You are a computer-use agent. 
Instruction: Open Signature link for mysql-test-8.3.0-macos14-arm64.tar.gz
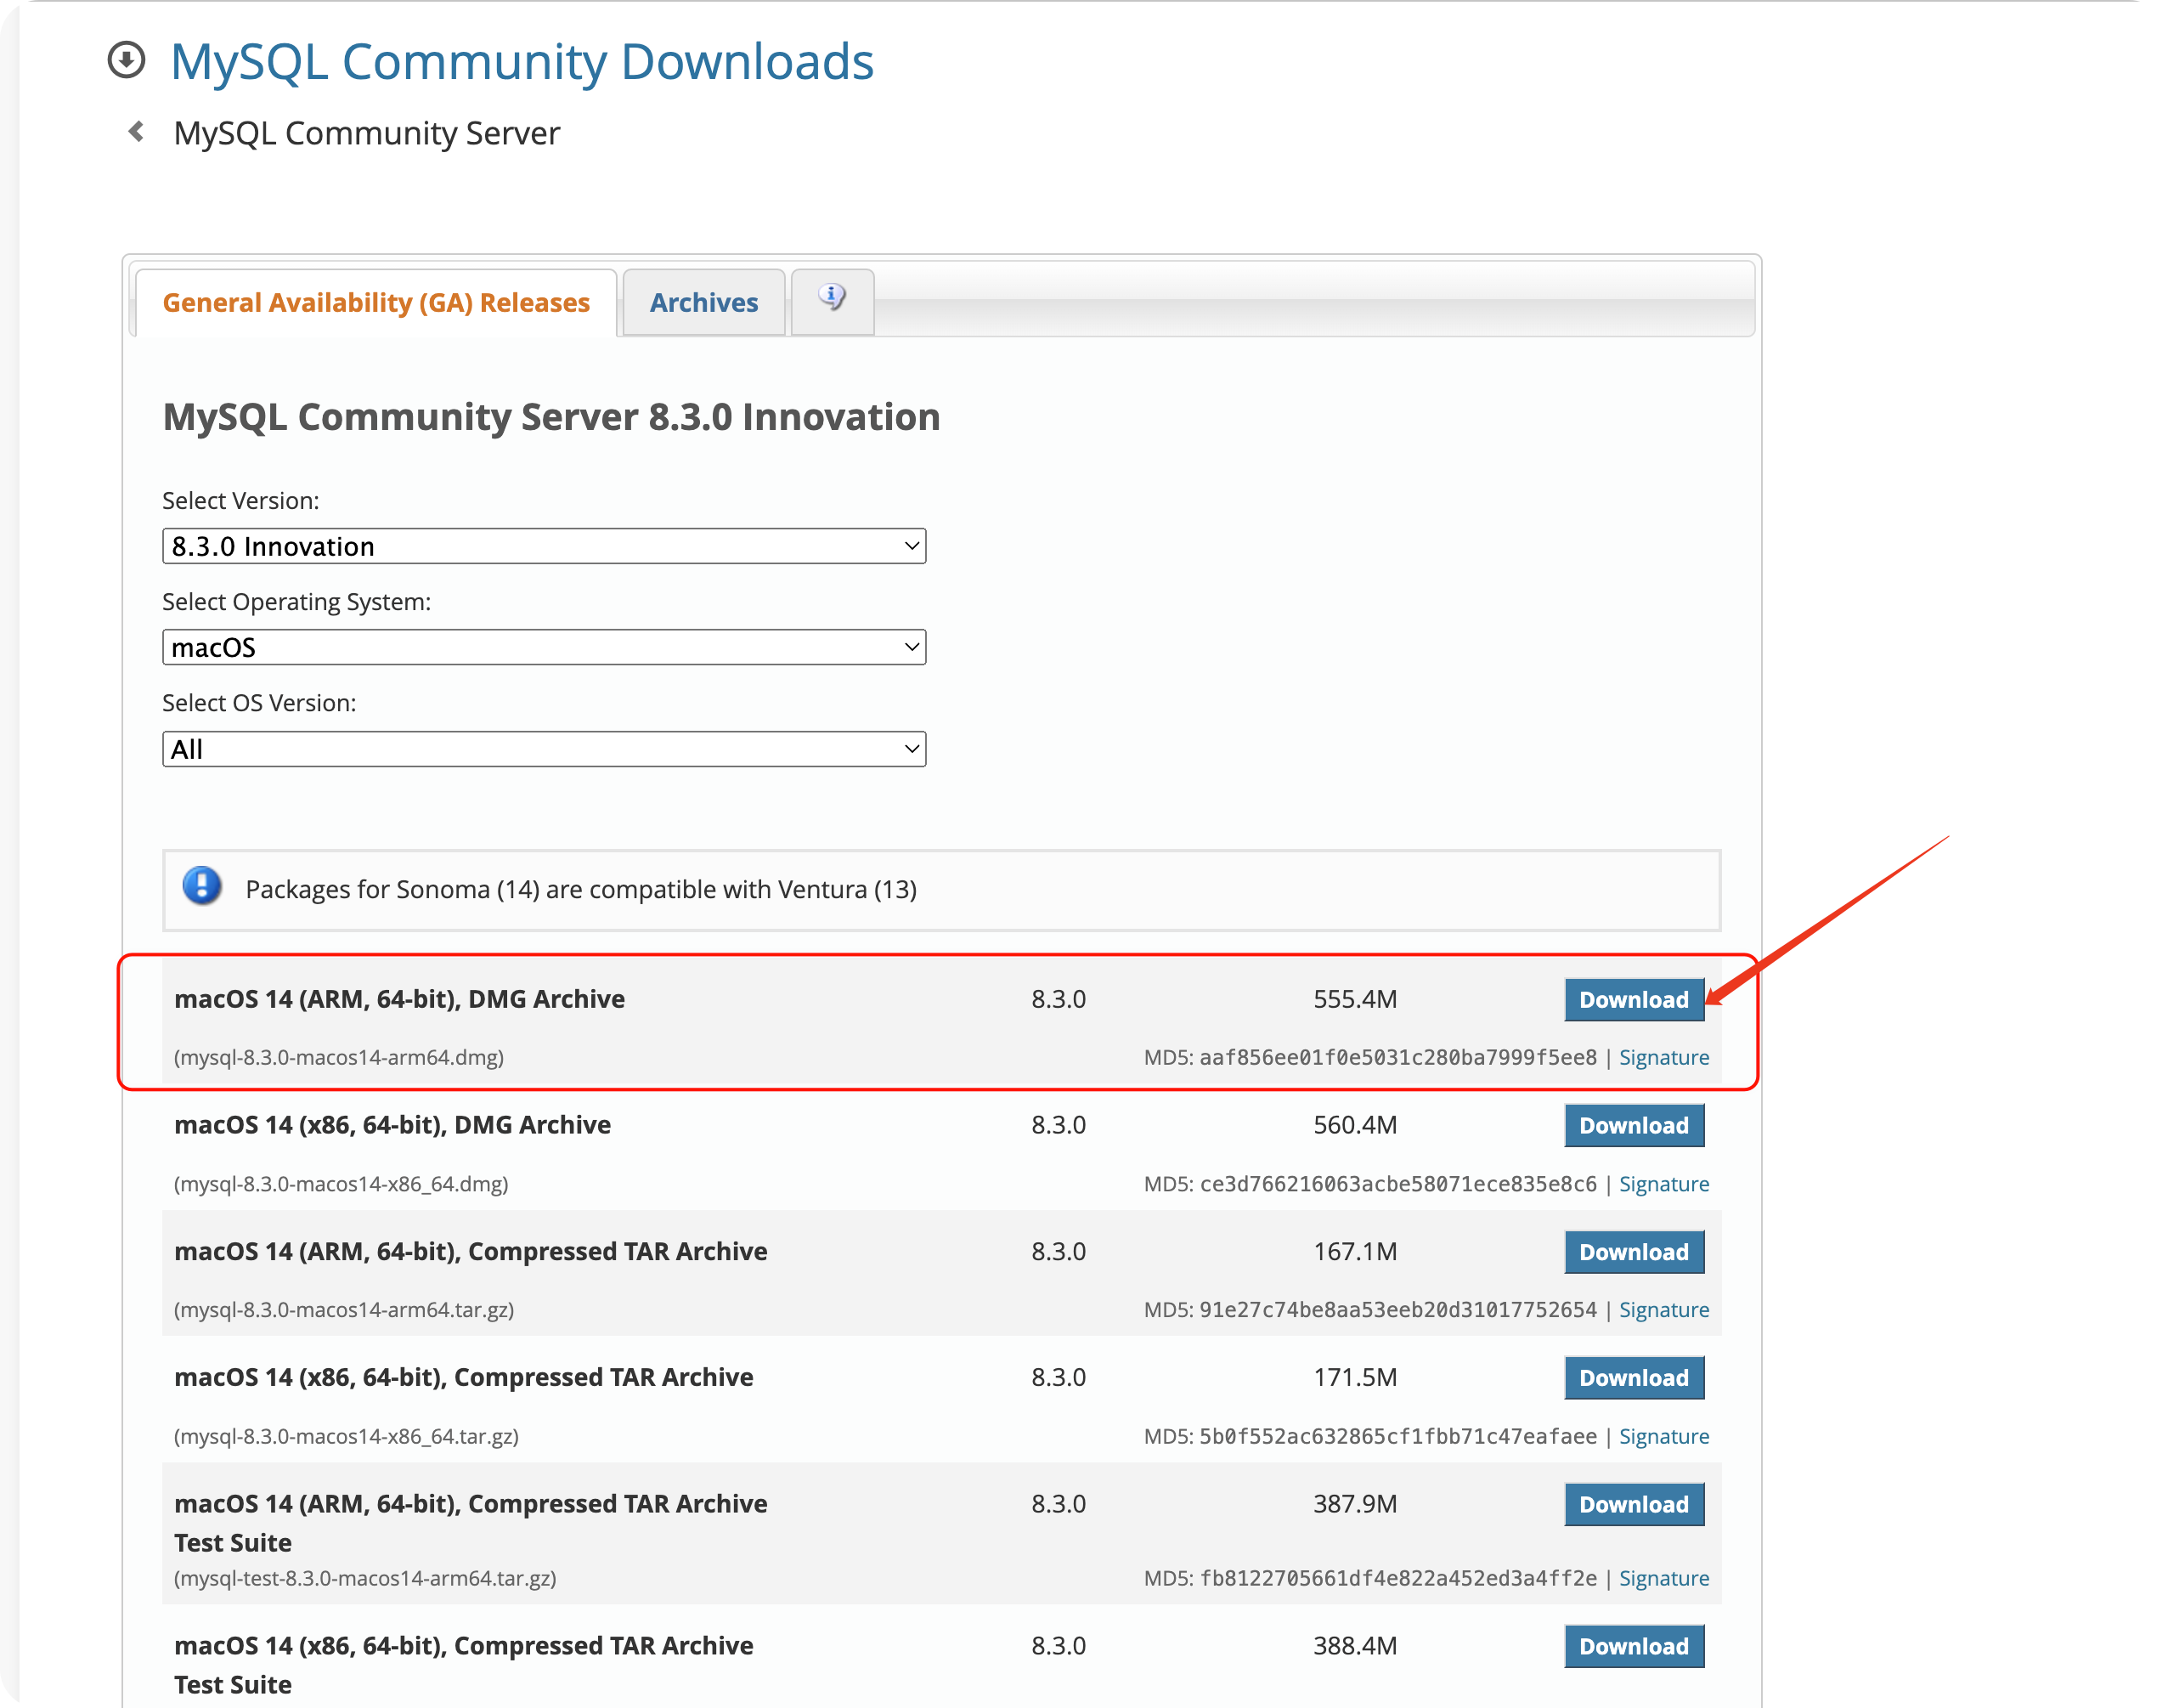[1663, 1578]
